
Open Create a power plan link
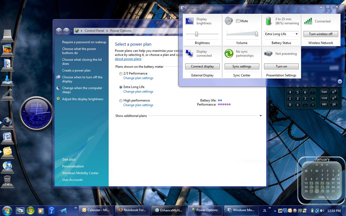[x=76, y=70]
